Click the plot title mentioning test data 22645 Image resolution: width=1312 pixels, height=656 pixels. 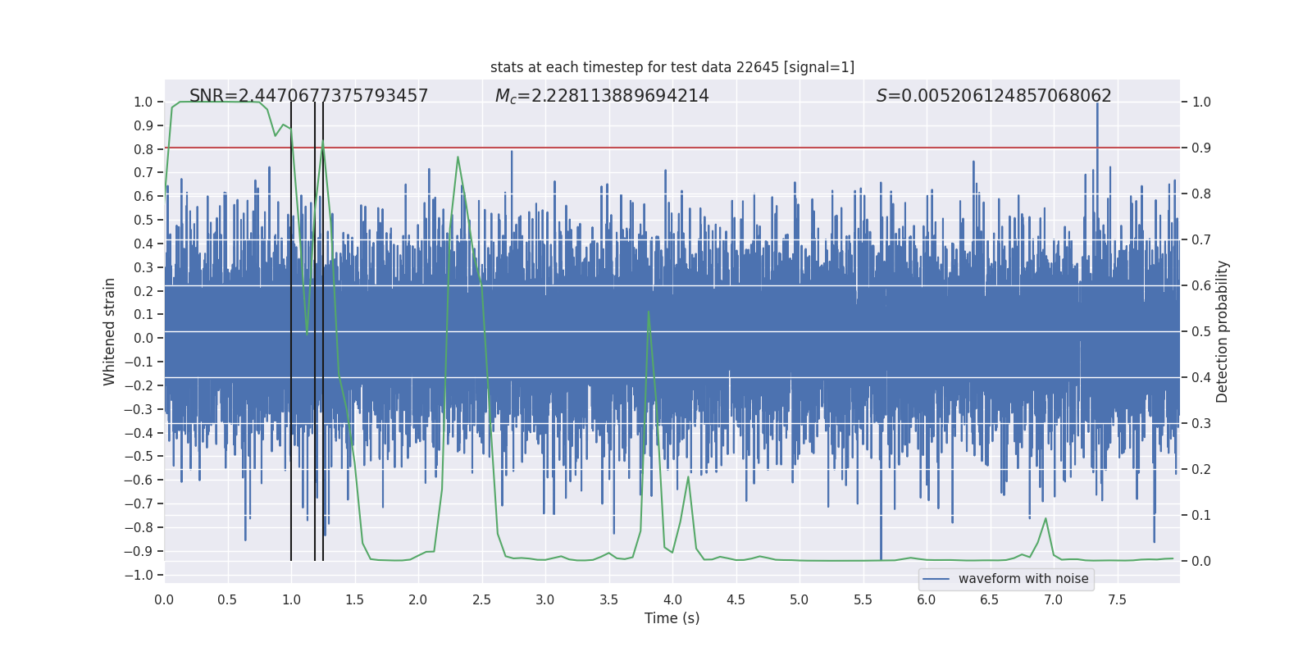pos(672,67)
